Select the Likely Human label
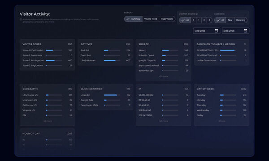The height and width of the screenshot is (161, 269). point(88,60)
